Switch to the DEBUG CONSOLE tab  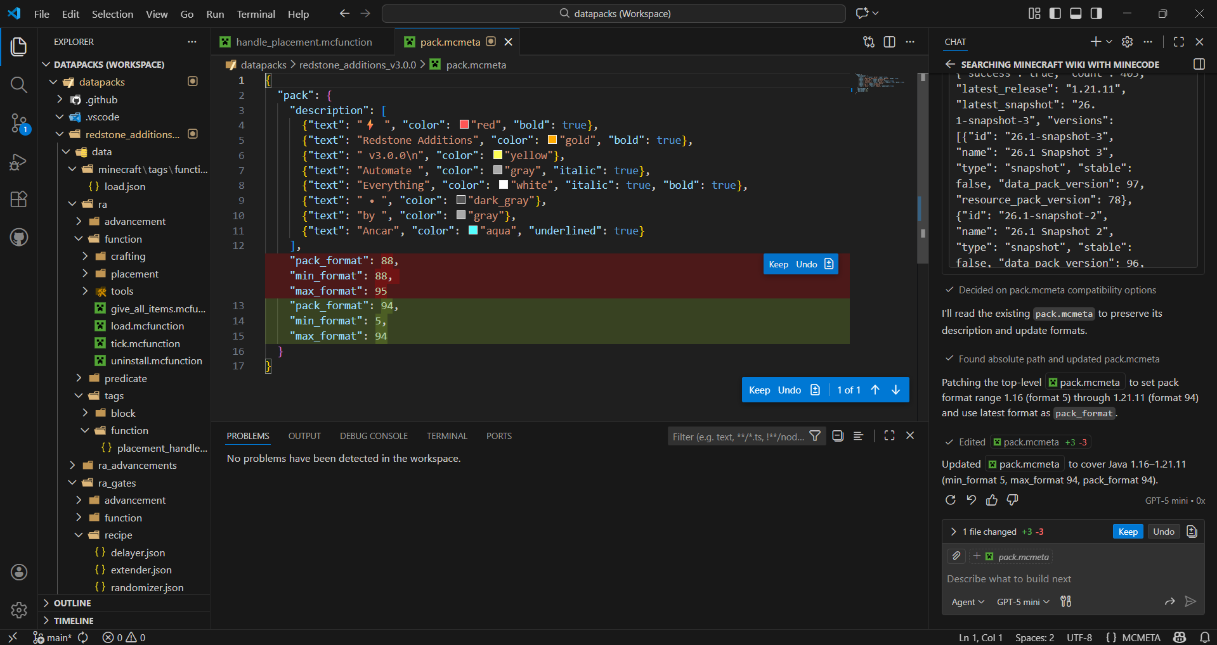374,436
